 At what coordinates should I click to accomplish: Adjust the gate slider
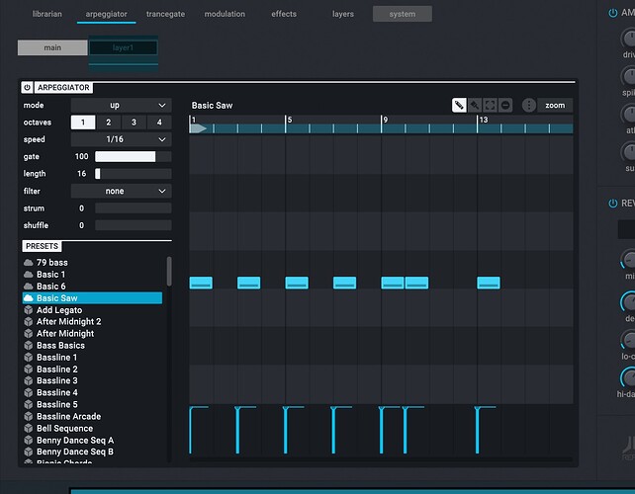(133, 156)
